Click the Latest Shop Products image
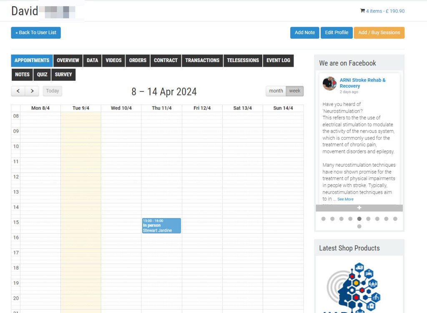The image size is (427, 313). point(359,288)
